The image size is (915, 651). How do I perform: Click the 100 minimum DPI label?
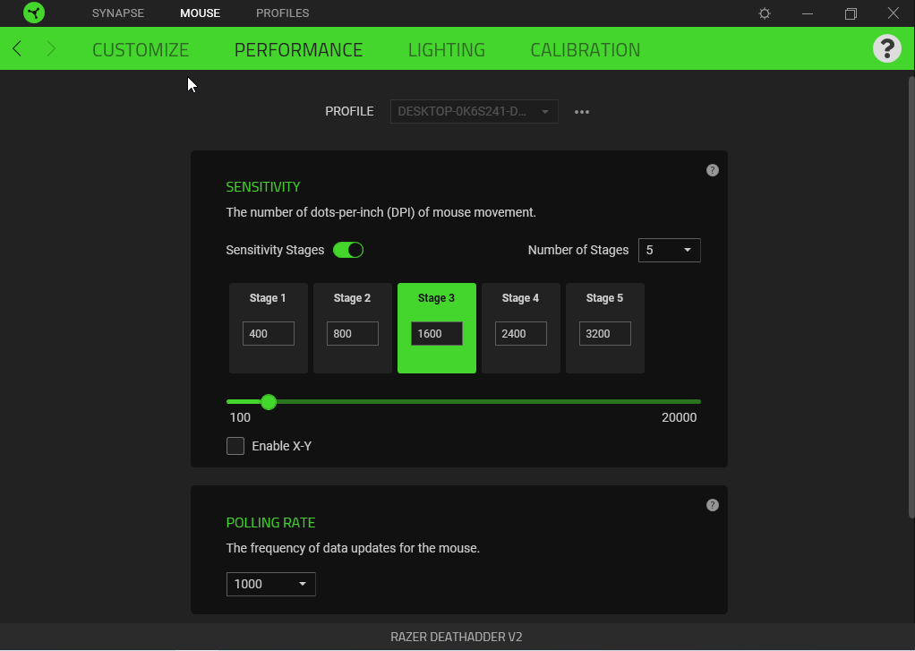click(240, 417)
